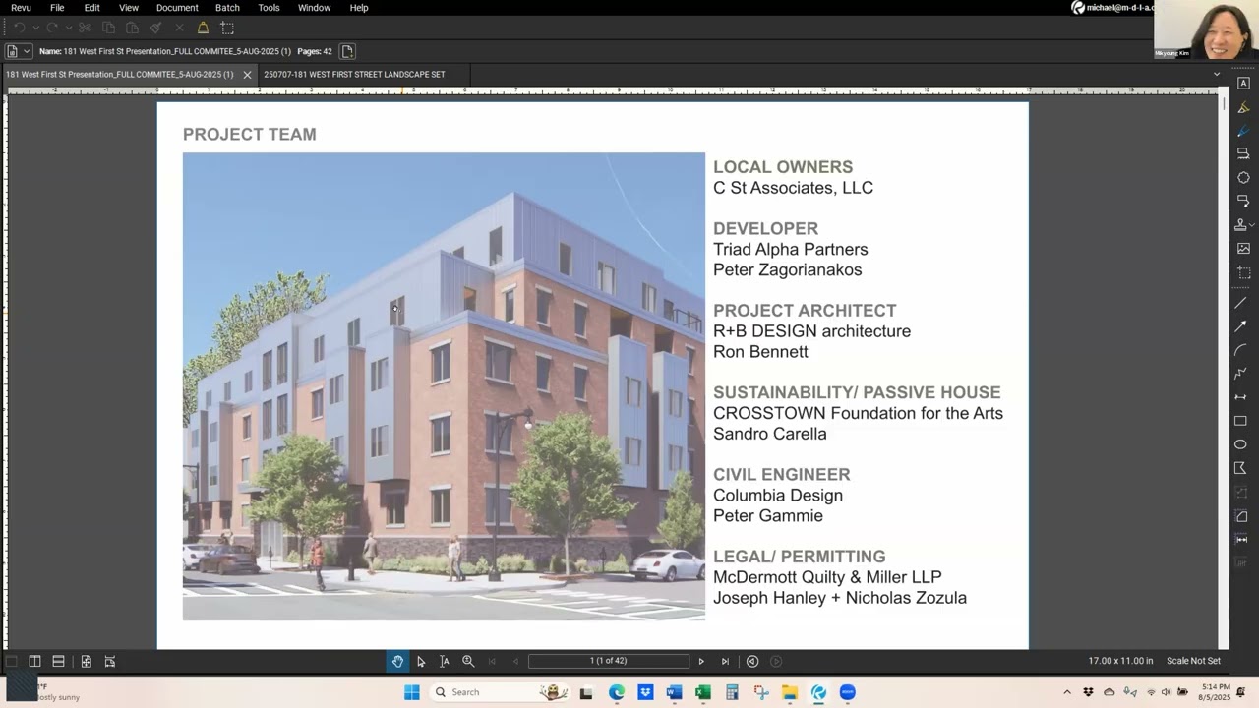Open the Document menu
Screen dimensions: 1259x708
[177, 8]
